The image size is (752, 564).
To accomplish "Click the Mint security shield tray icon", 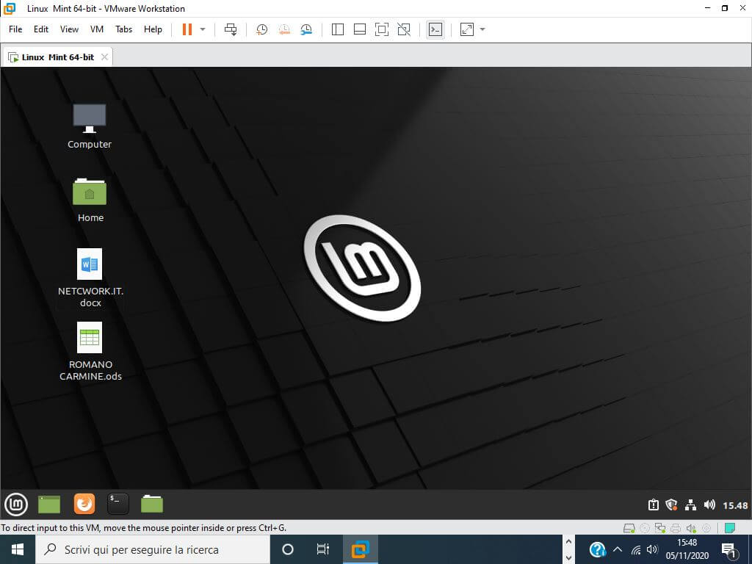I will coord(671,505).
